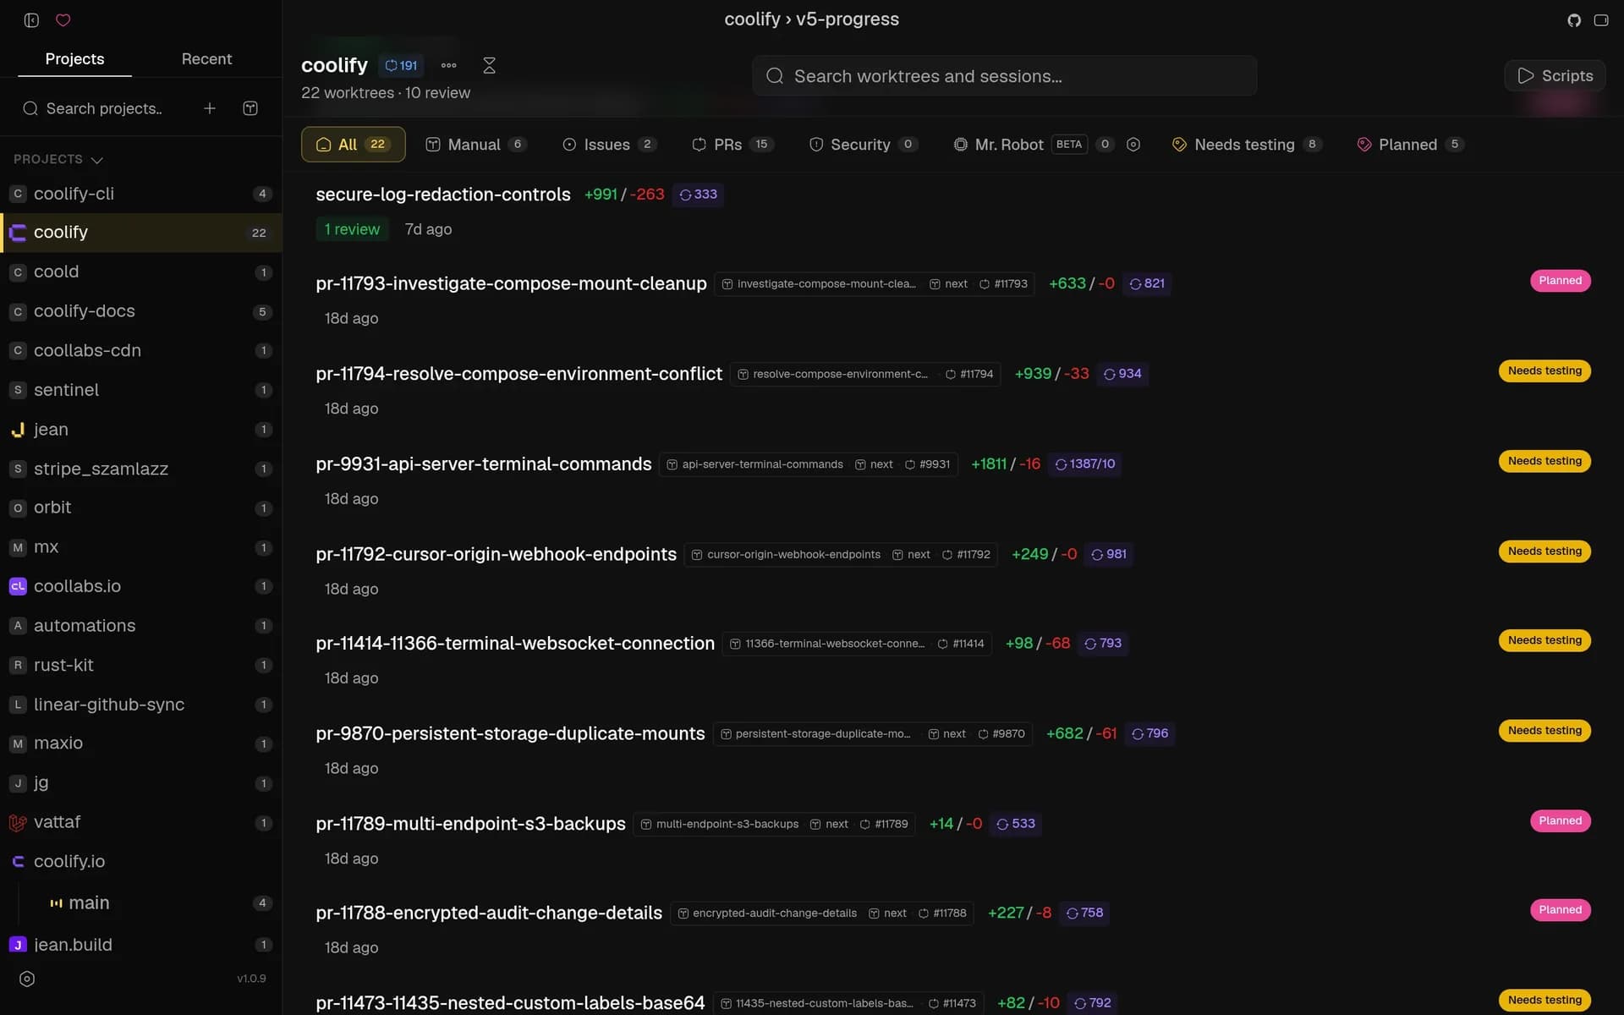Click the 1387/10 badge on pr-9931 row

1084,464
